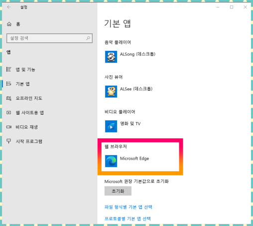
Task: Click the 기본 앱 sidebar icon
Action: (x=8, y=84)
